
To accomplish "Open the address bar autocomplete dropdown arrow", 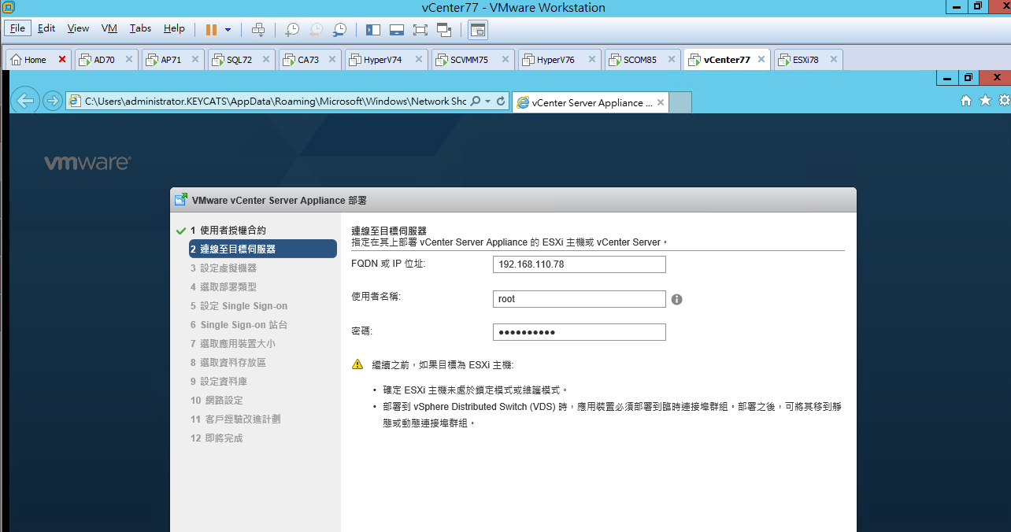I will (487, 102).
